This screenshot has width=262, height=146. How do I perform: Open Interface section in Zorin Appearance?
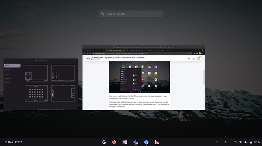pyautogui.click(x=13, y=74)
